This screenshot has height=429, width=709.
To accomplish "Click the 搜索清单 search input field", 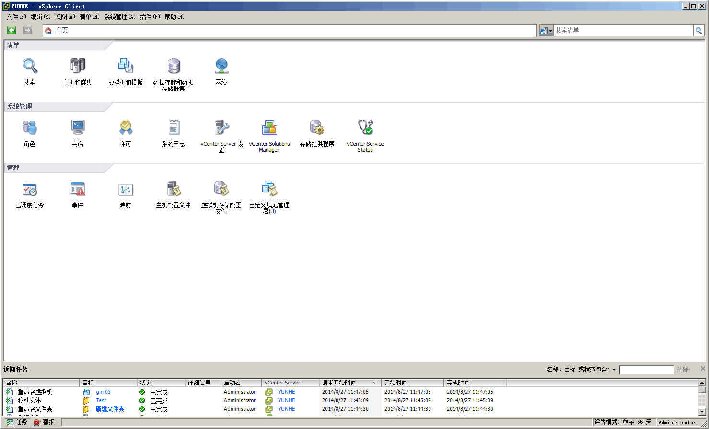I will [623, 30].
